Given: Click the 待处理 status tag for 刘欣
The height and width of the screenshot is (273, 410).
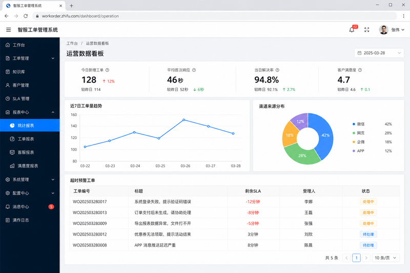Looking at the screenshot, I should [x=368, y=235].
